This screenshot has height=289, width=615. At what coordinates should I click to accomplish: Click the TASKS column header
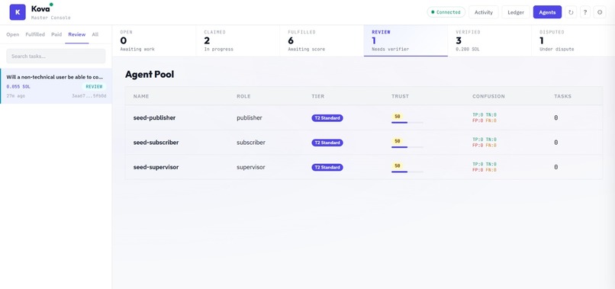click(x=563, y=96)
